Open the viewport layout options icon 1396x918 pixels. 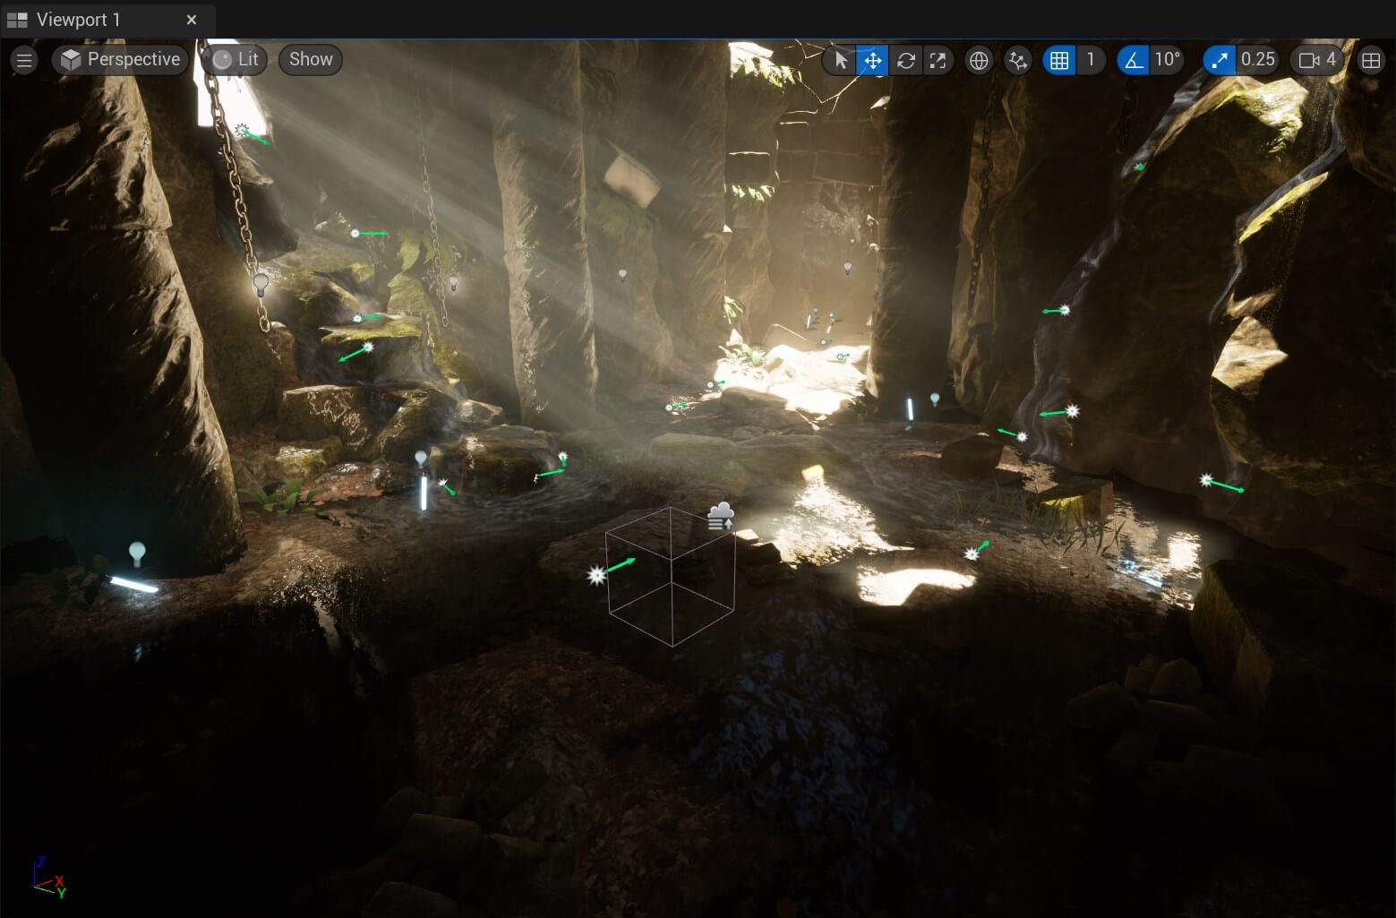pos(1370,60)
